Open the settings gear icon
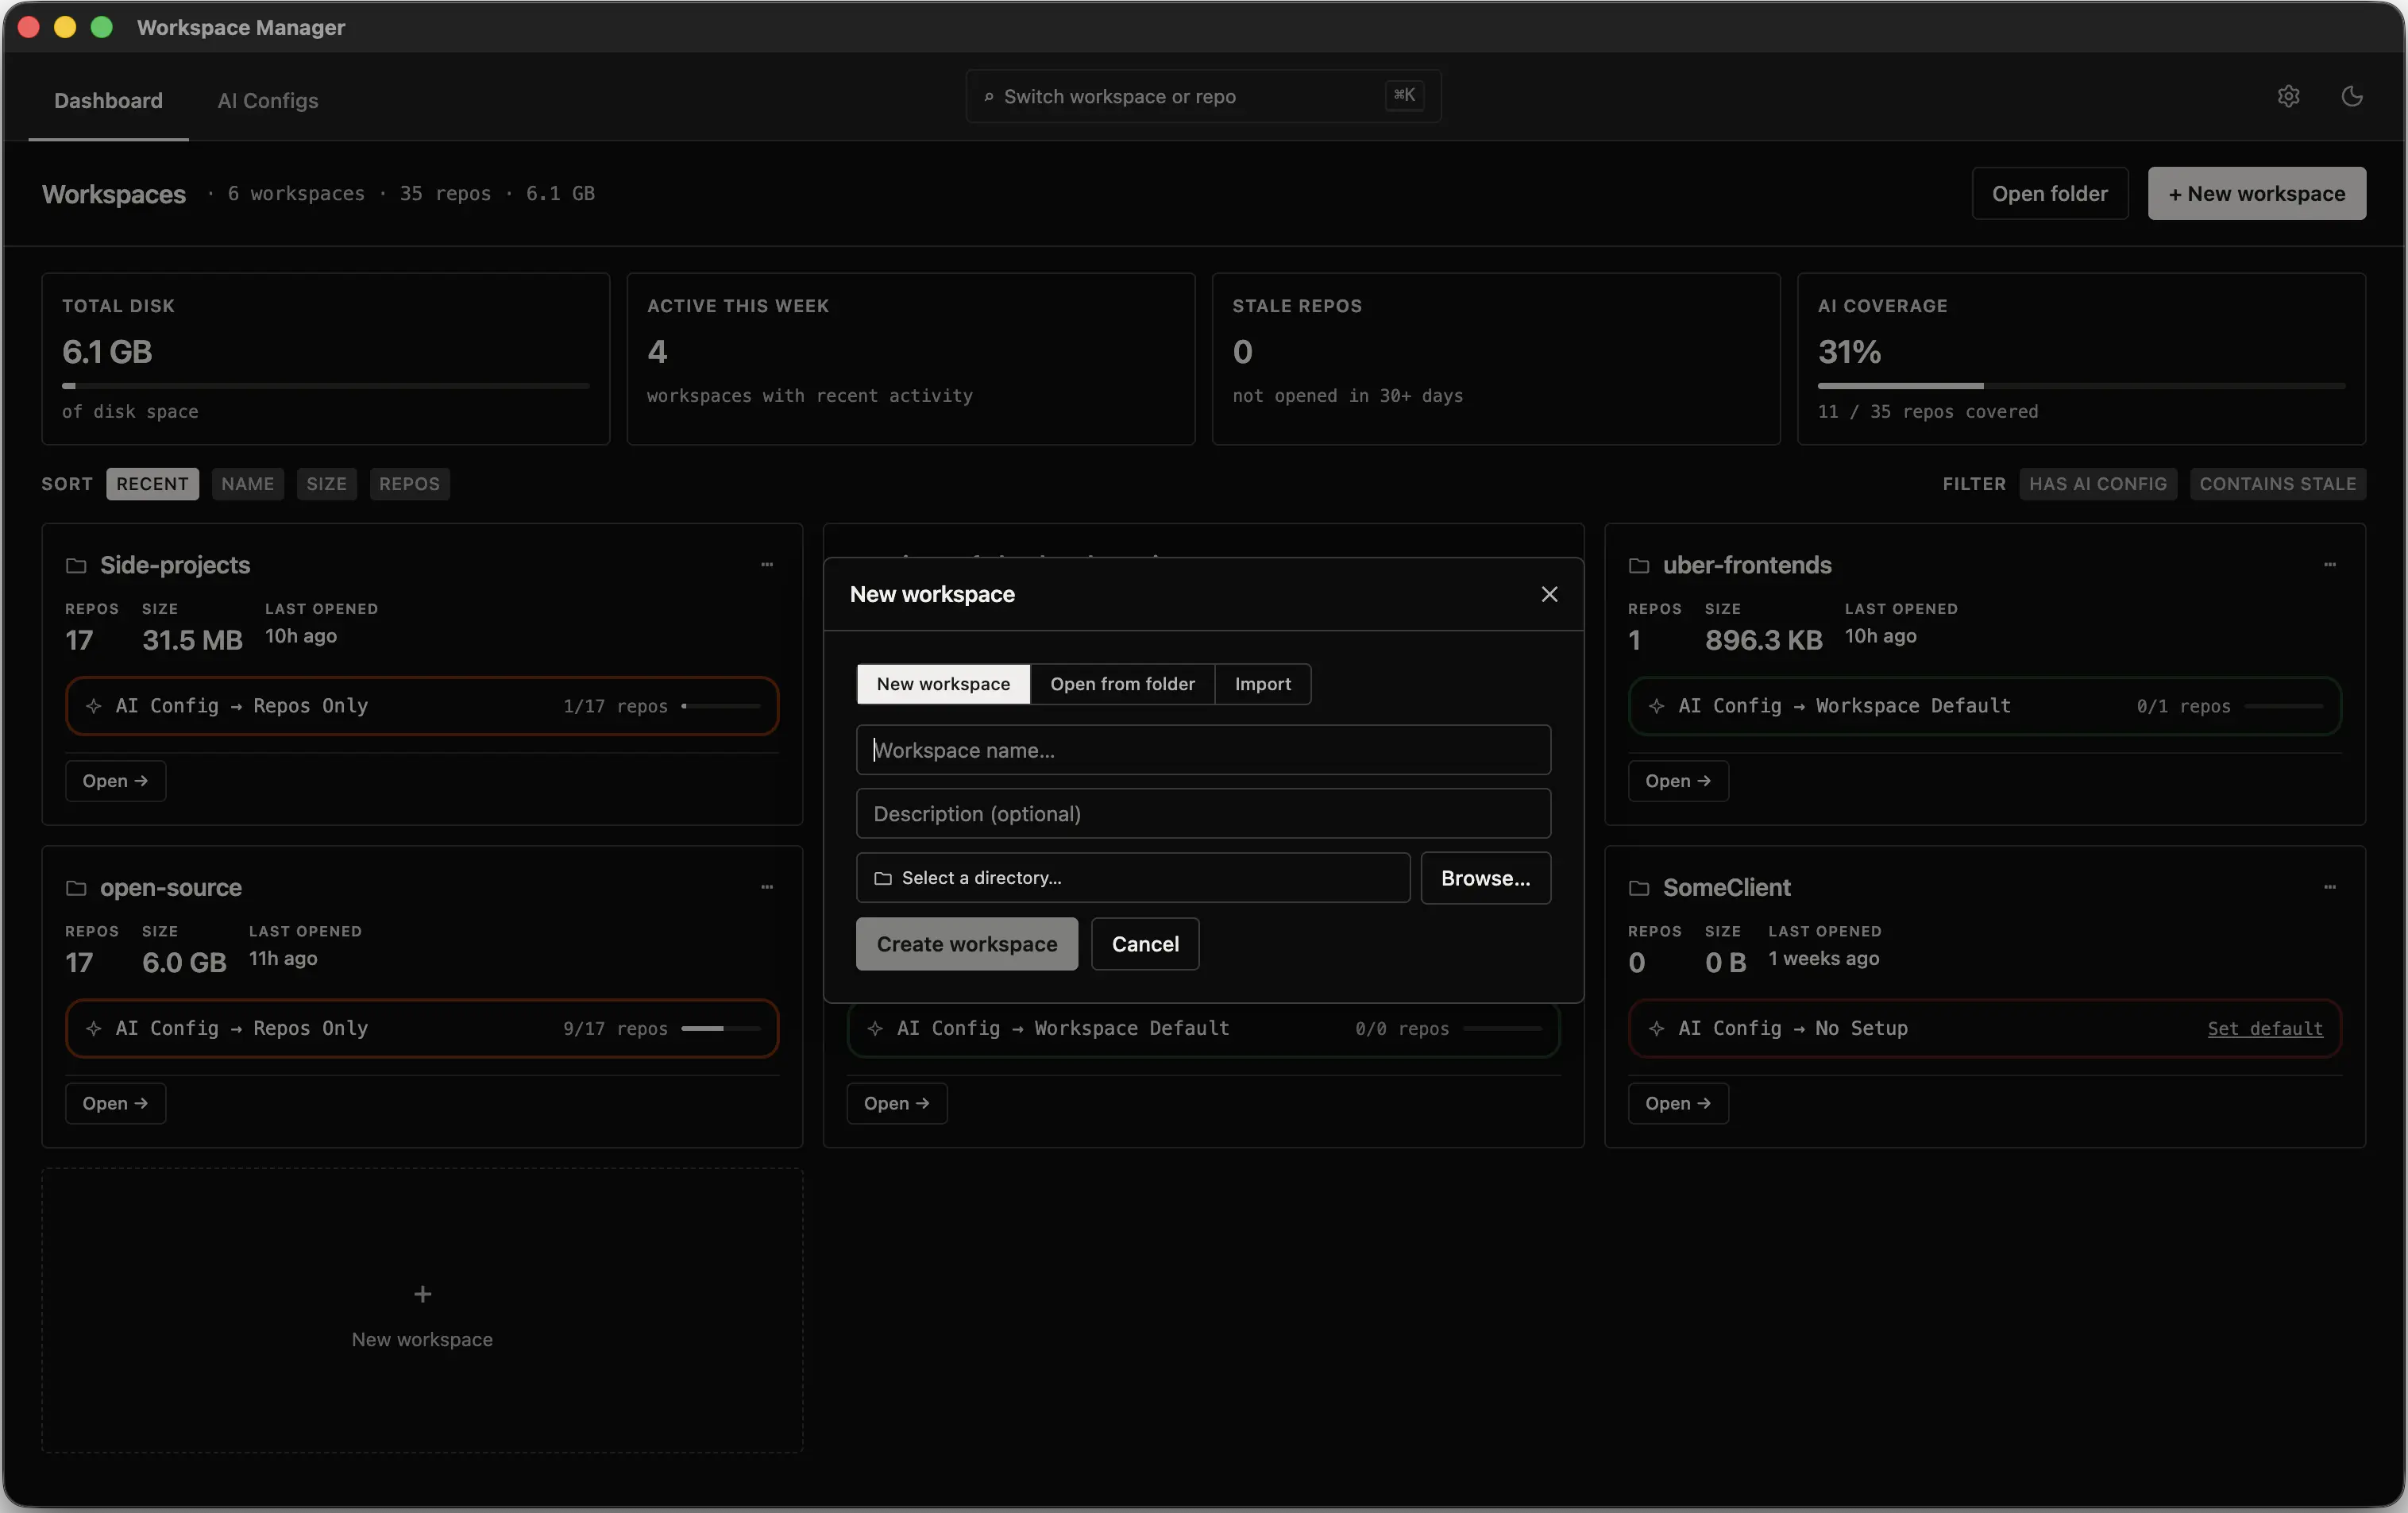 2288,96
